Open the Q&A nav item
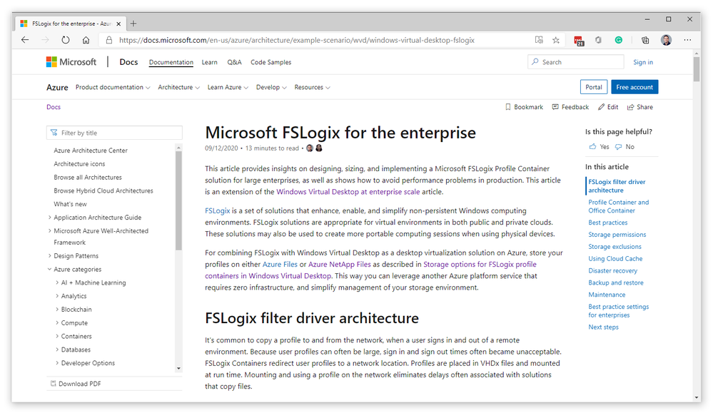 coord(234,62)
